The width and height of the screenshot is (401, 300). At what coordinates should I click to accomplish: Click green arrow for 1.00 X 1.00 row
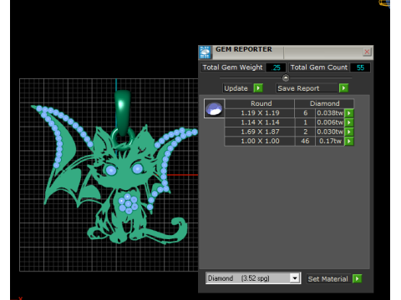pos(349,141)
